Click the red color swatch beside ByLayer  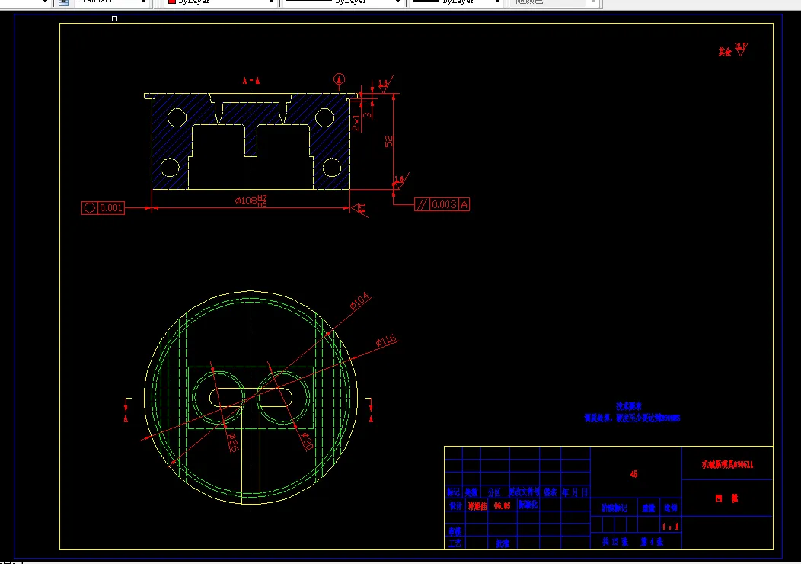click(172, 2)
